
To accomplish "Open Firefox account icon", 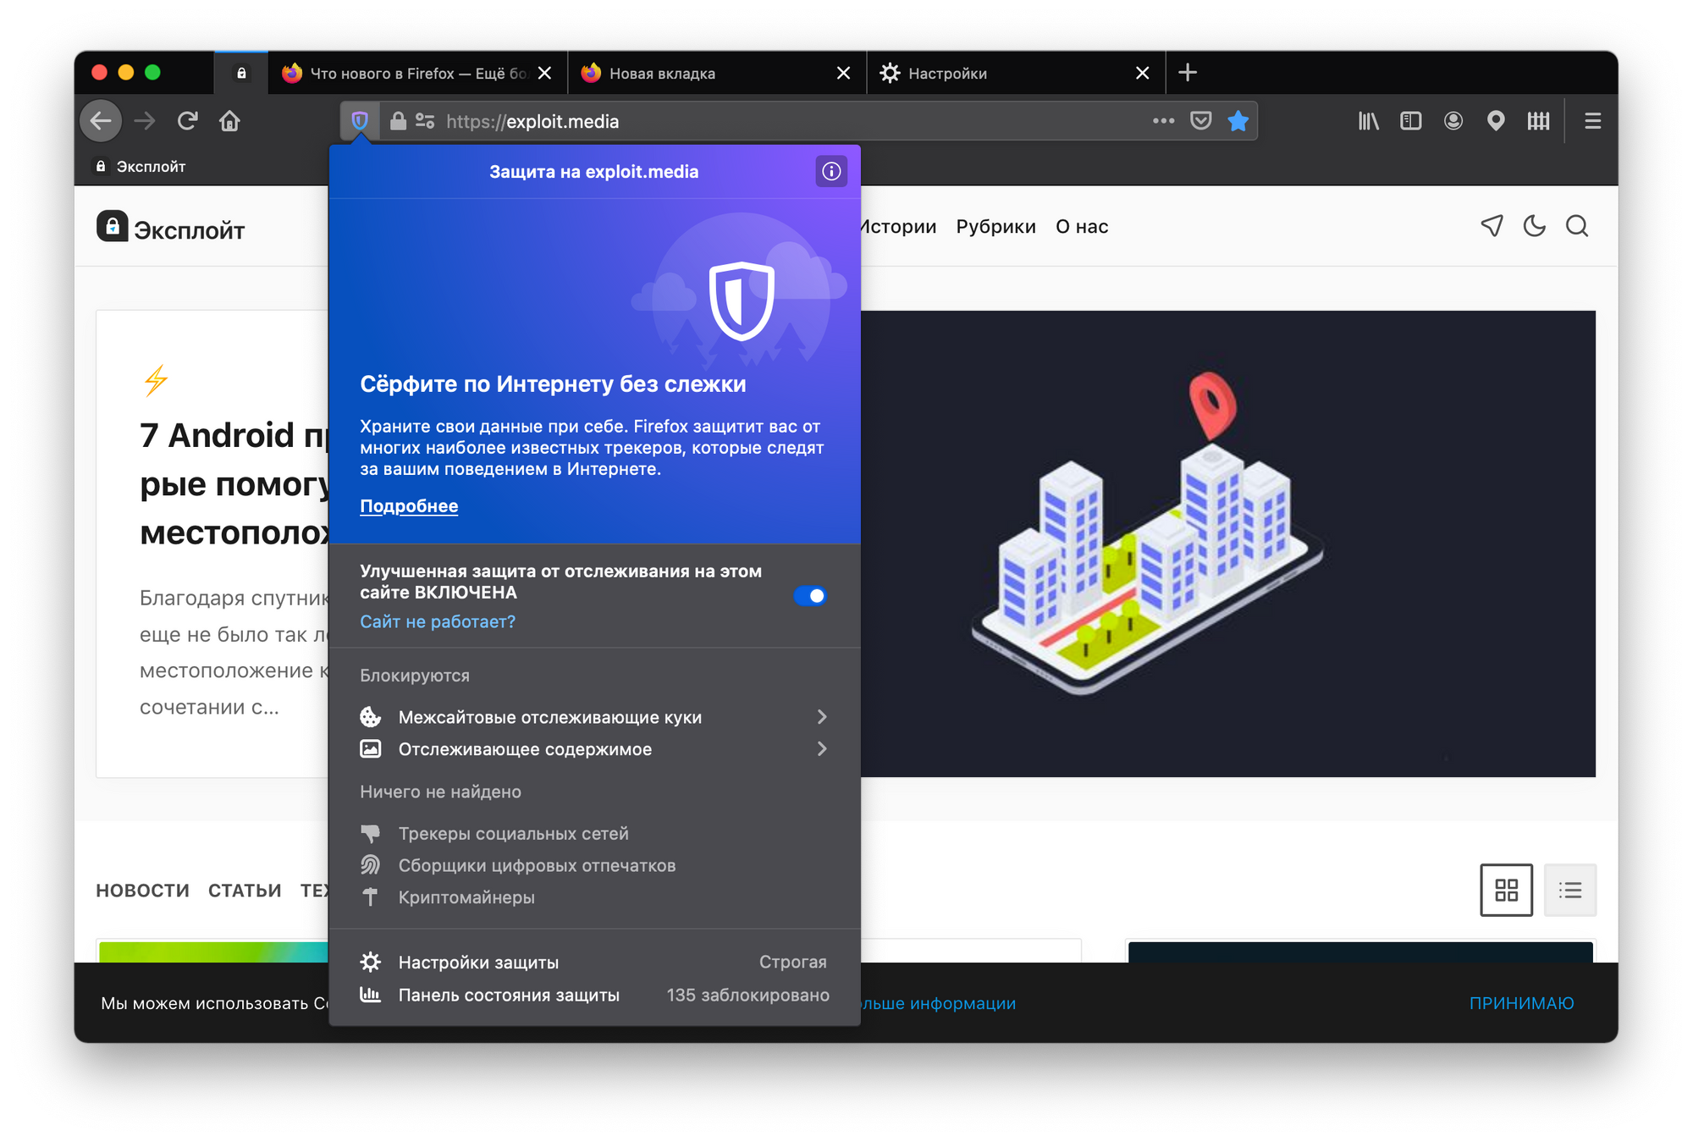I will pos(1453,121).
